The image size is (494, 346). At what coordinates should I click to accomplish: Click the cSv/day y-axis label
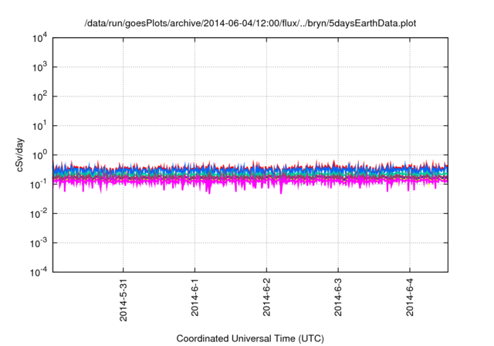click(19, 154)
